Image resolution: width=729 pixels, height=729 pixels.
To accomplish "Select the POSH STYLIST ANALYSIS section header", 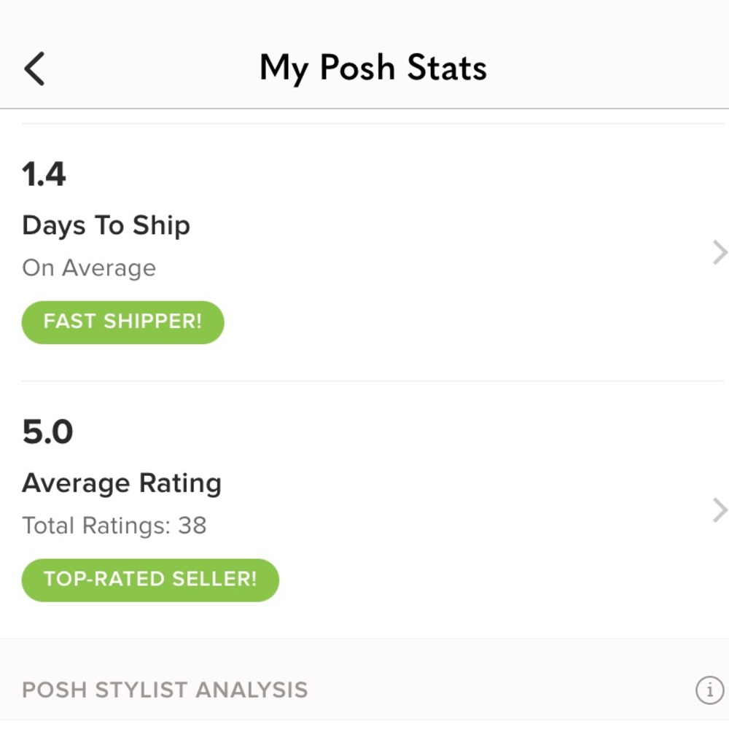I will [x=165, y=690].
